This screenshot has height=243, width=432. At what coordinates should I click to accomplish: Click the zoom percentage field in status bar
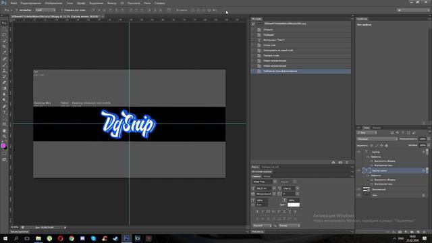[x=15, y=227]
